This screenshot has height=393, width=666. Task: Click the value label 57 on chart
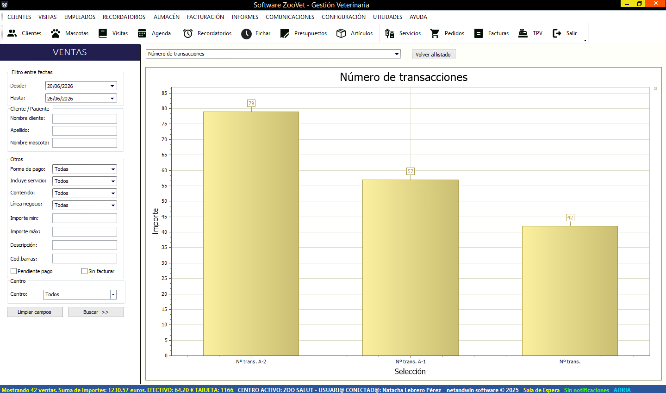(411, 171)
